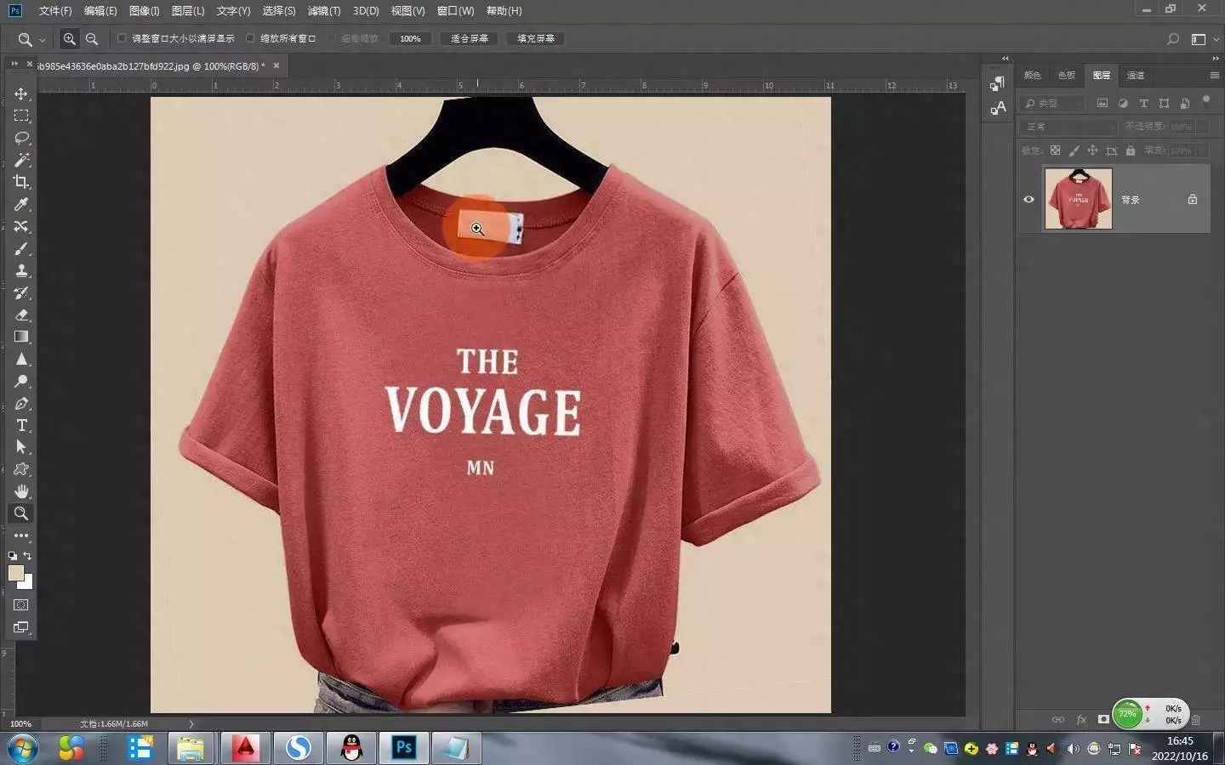The height and width of the screenshot is (765, 1225).
Task: Select the Eraser tool
Action: pyautogui.click(x=21, y=314)
